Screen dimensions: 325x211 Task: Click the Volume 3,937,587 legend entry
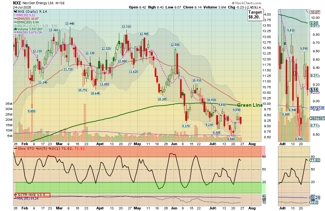pyautogui.click(x=28, y=29)
